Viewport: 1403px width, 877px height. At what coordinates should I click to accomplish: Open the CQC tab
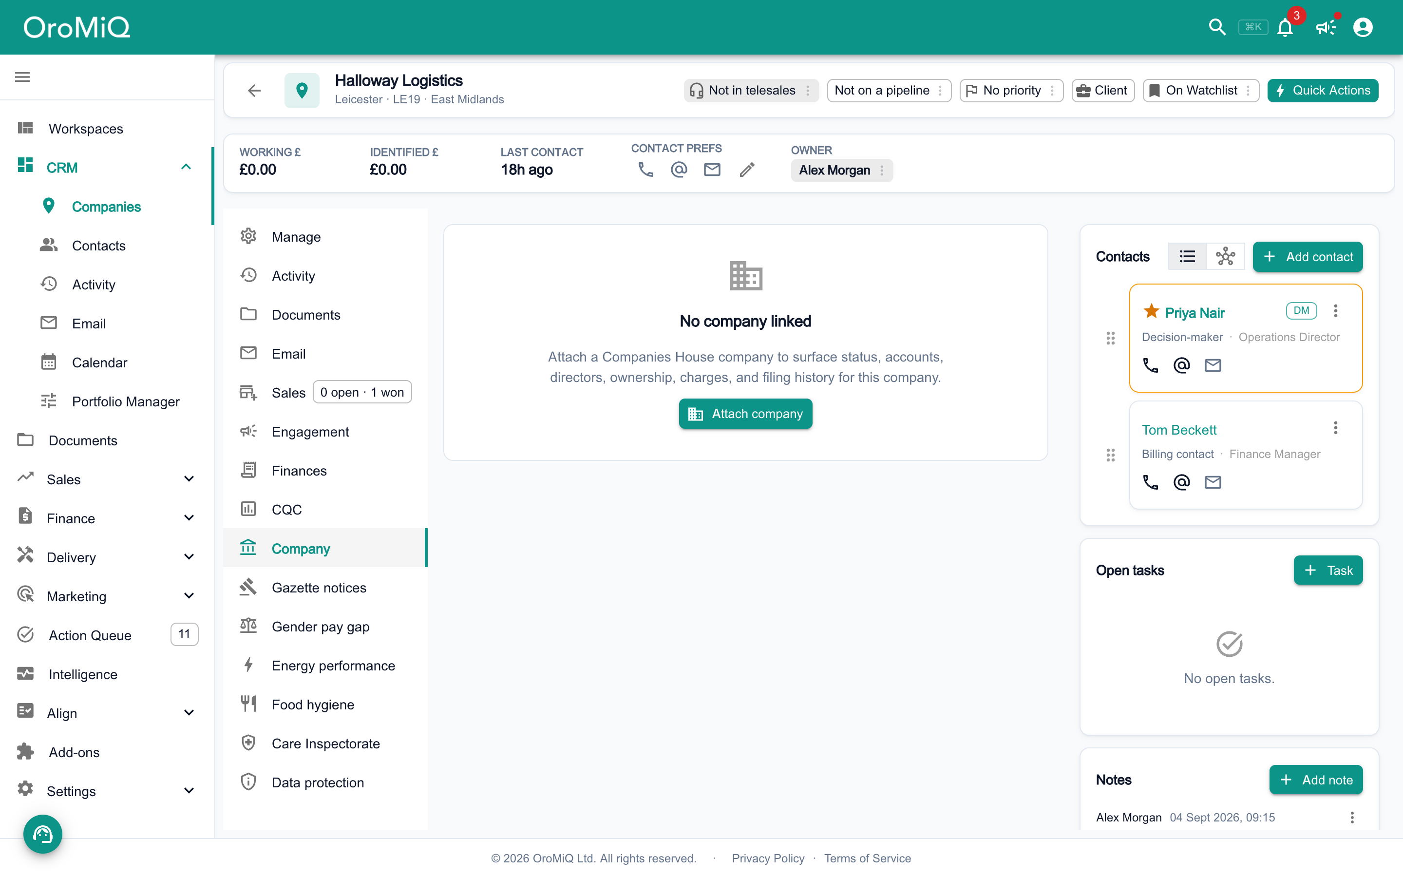324,509
